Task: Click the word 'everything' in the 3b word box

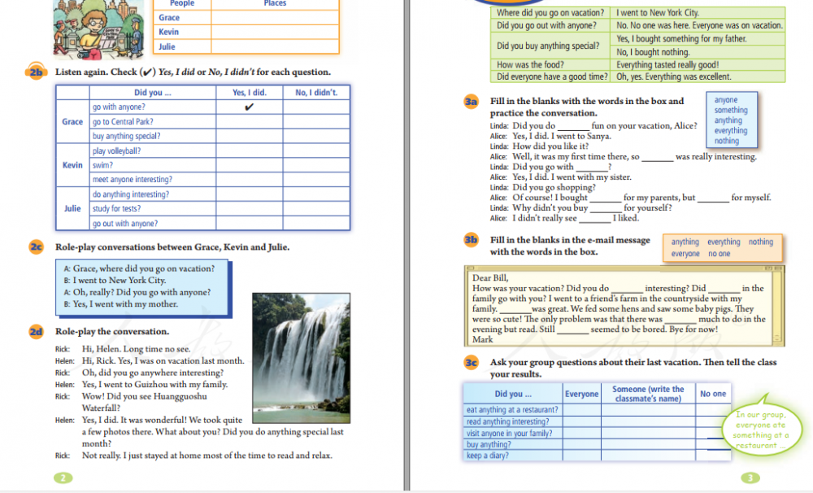Action: (x=724, y=242)
